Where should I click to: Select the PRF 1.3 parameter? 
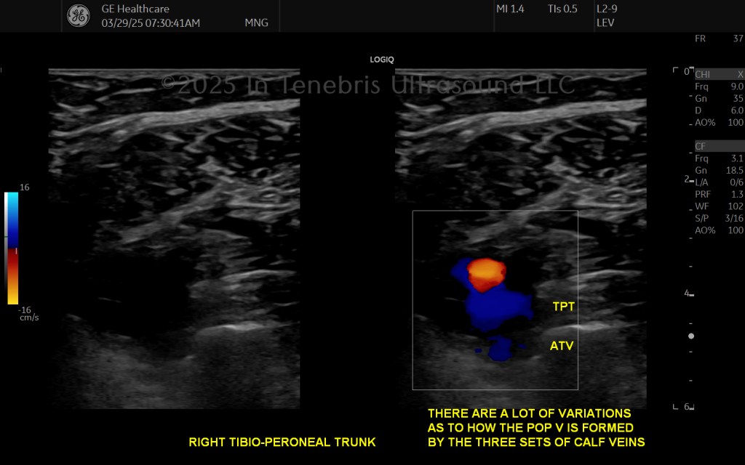click(720, 194)
